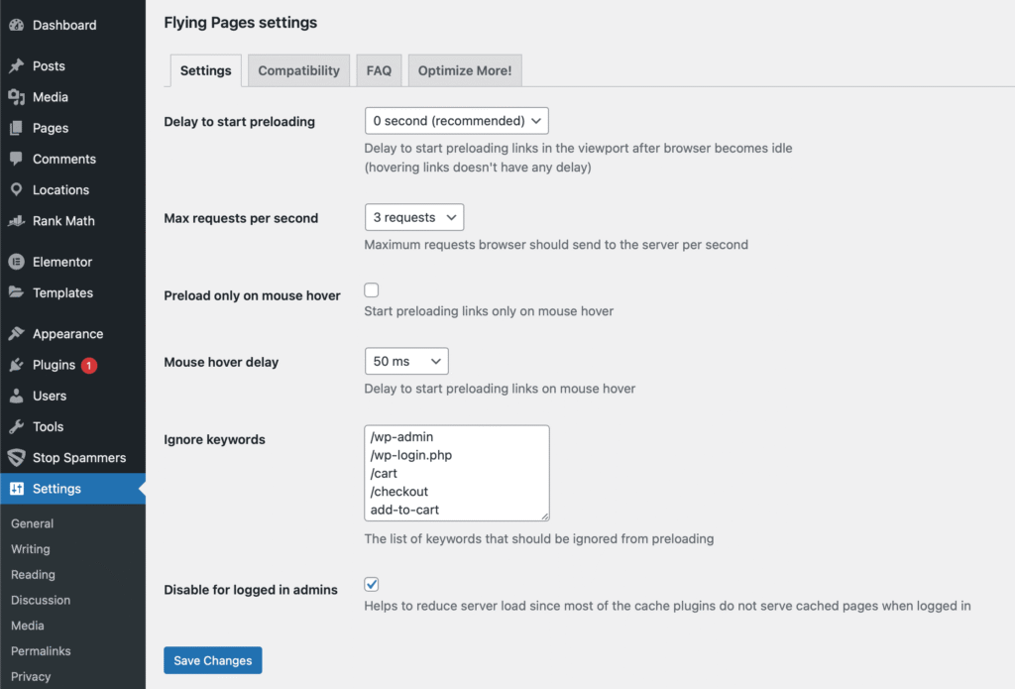Click the Appearance paintbrush icon

point(16,333)
